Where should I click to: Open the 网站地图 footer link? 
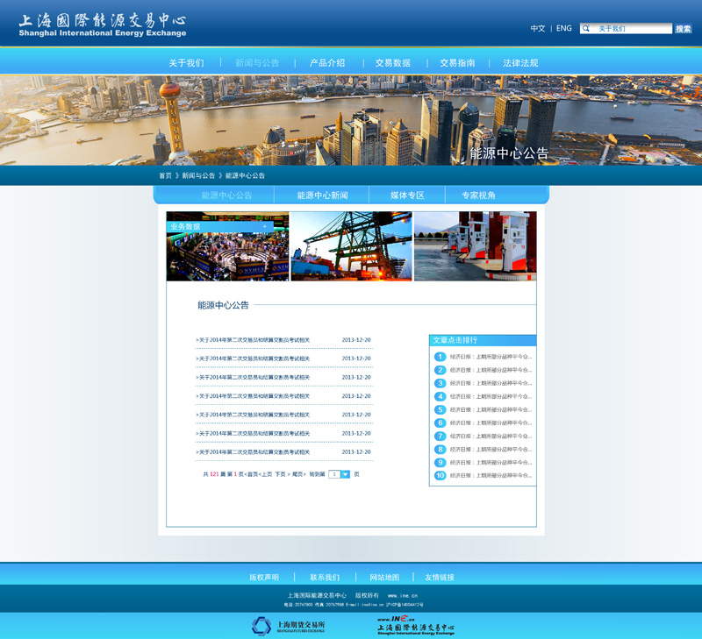[384, 578]
